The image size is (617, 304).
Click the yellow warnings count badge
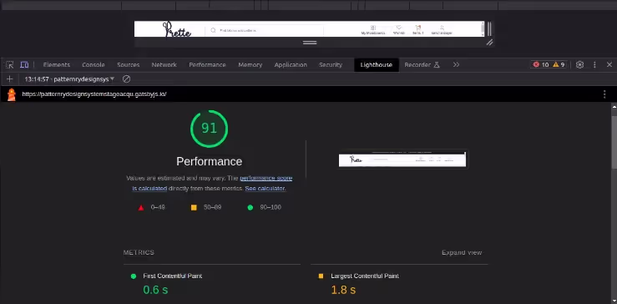point(559,64)
